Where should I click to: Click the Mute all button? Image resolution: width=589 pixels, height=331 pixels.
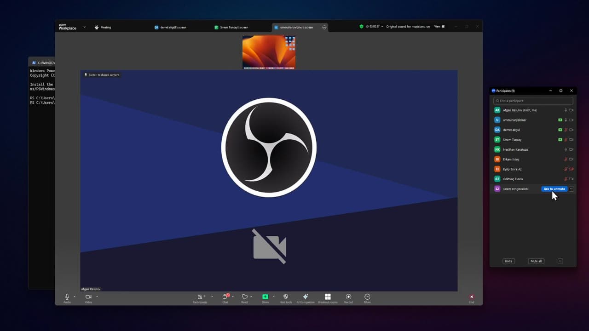tap(536, 261)
